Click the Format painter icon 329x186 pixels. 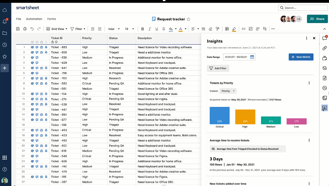click(x=217, y=29)
